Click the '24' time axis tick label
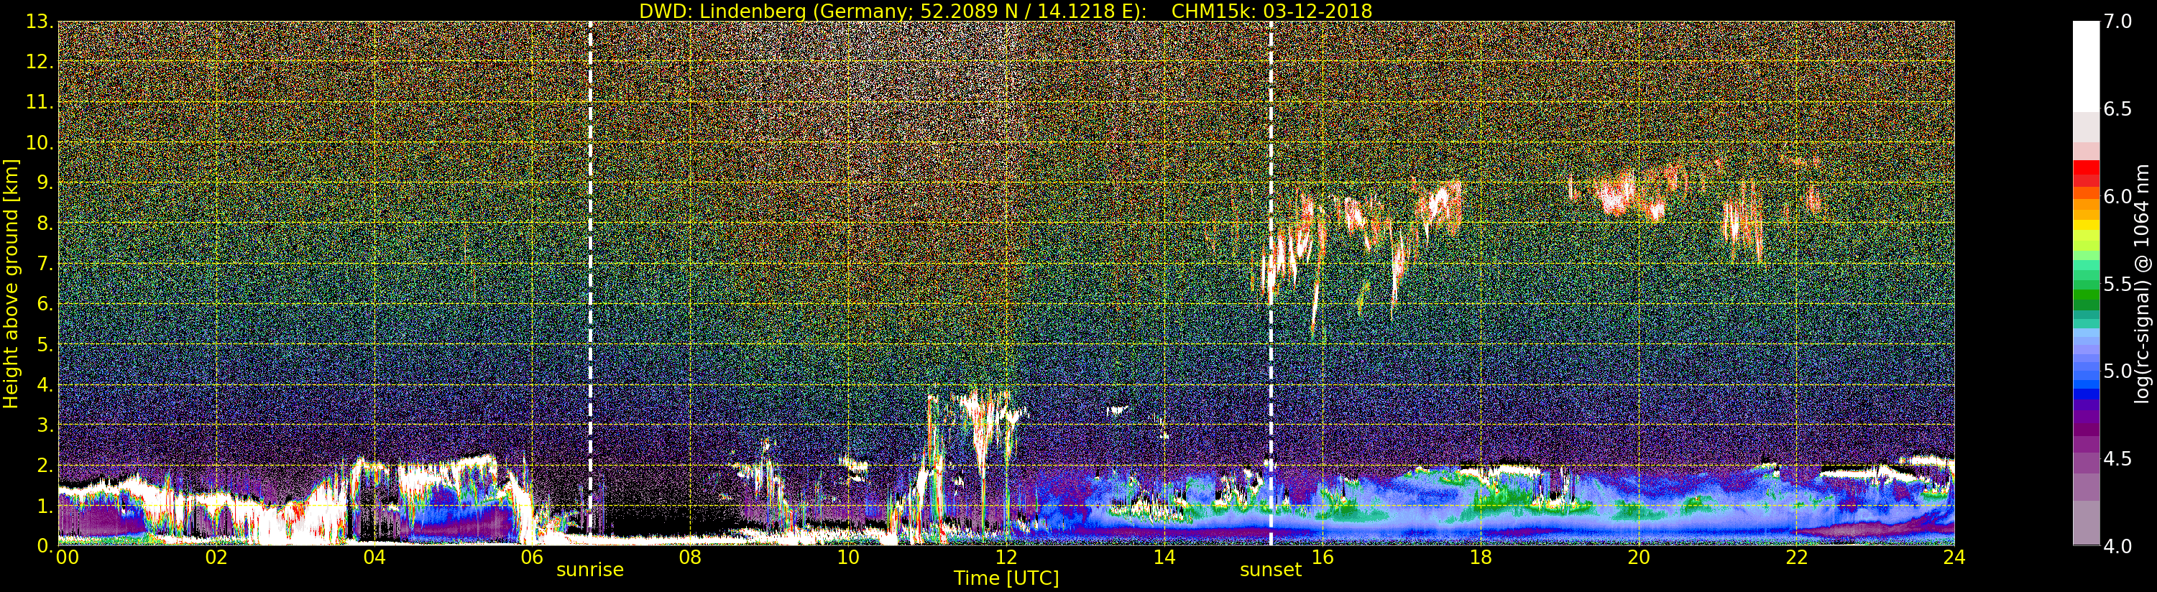 [x=1954, y=558]
